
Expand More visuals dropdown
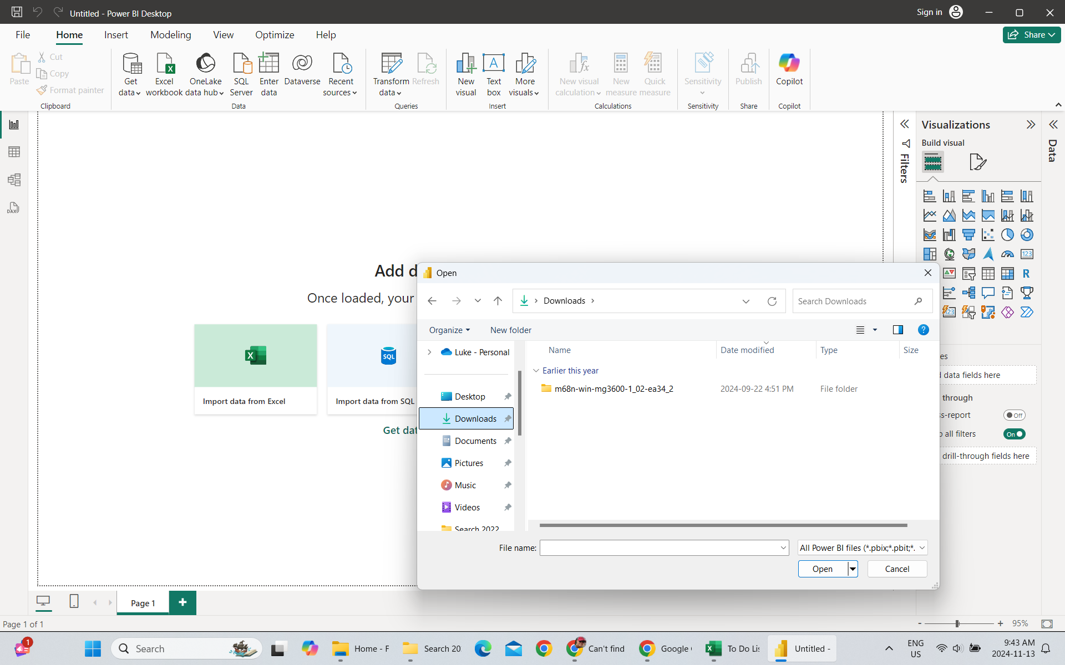pos(524,75)
